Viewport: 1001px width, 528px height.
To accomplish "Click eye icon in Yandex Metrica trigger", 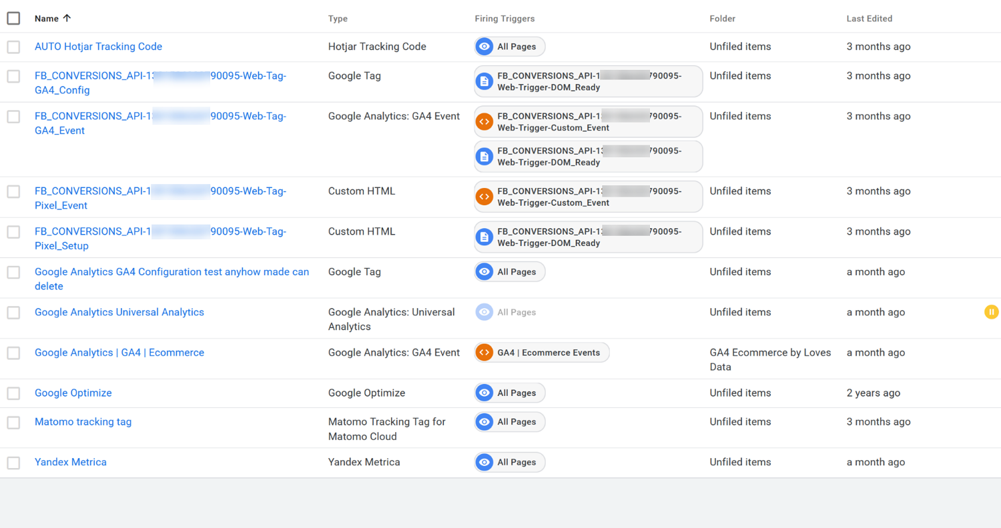I will [484, 462].
